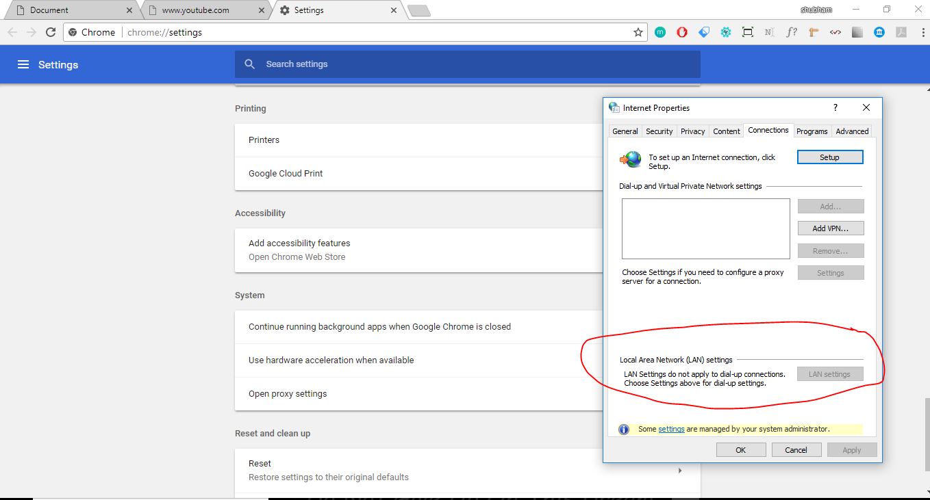Open the Programs tab in Internet Properties

coord(812,131)
